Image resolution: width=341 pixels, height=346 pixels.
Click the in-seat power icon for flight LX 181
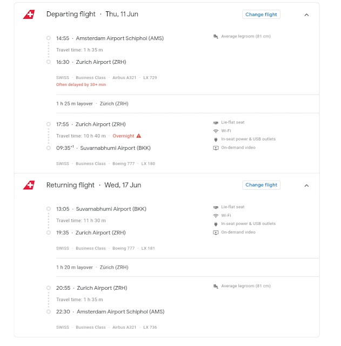point(216,224)
